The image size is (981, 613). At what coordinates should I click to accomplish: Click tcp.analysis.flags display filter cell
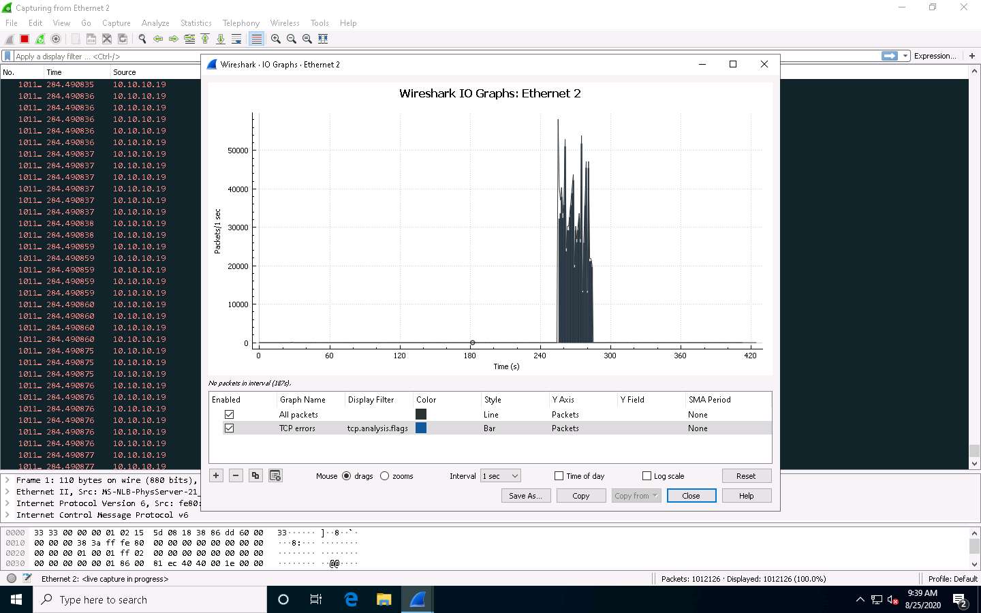click(377, 428)
